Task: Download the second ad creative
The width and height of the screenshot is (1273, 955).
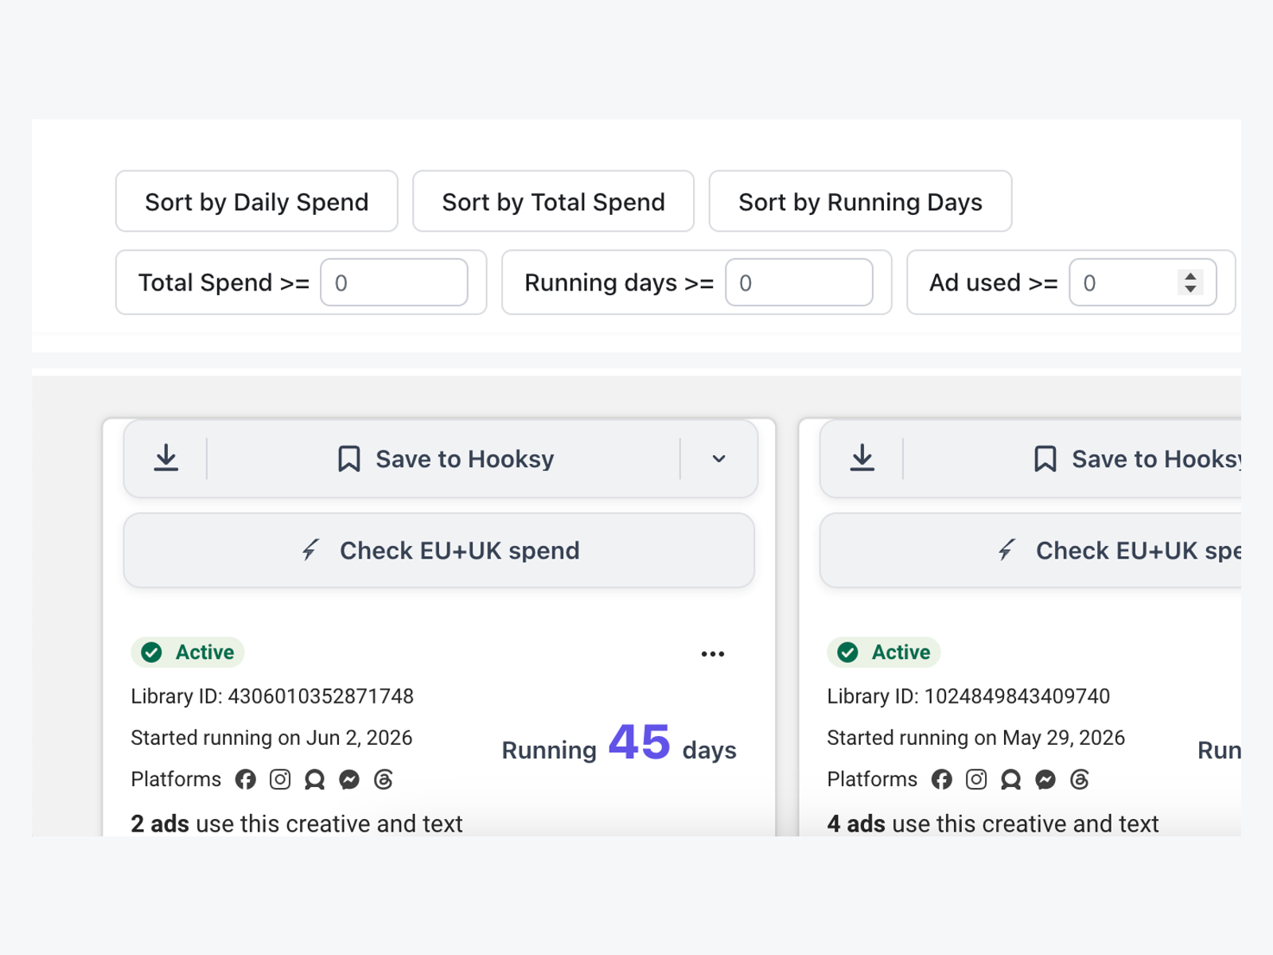Action: (862, 458)
